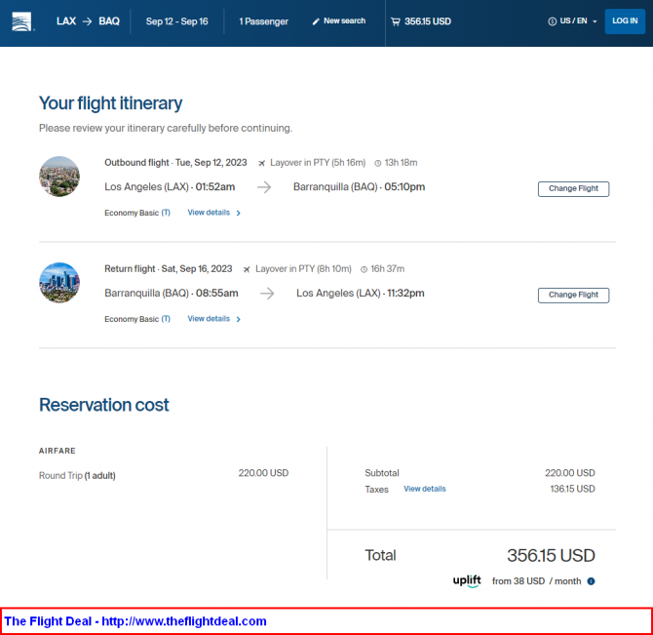Click 'Round Trip (1 adult)' airfare row
The image size is (653, 635).
coord(164,475)
